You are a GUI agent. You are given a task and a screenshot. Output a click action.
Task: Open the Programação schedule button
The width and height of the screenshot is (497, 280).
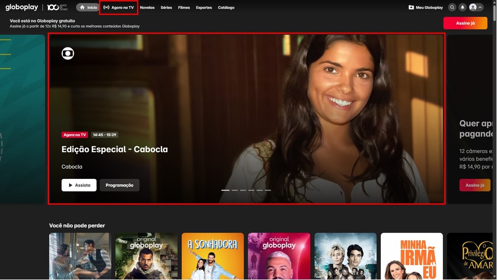120,185
